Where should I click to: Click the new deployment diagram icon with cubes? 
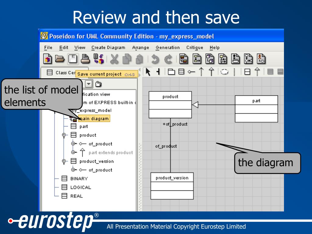pyautogui.click(x=210, y=59)
